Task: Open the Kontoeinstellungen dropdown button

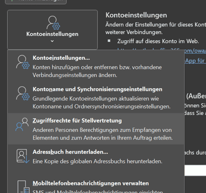Action: [x=52, y=30]
